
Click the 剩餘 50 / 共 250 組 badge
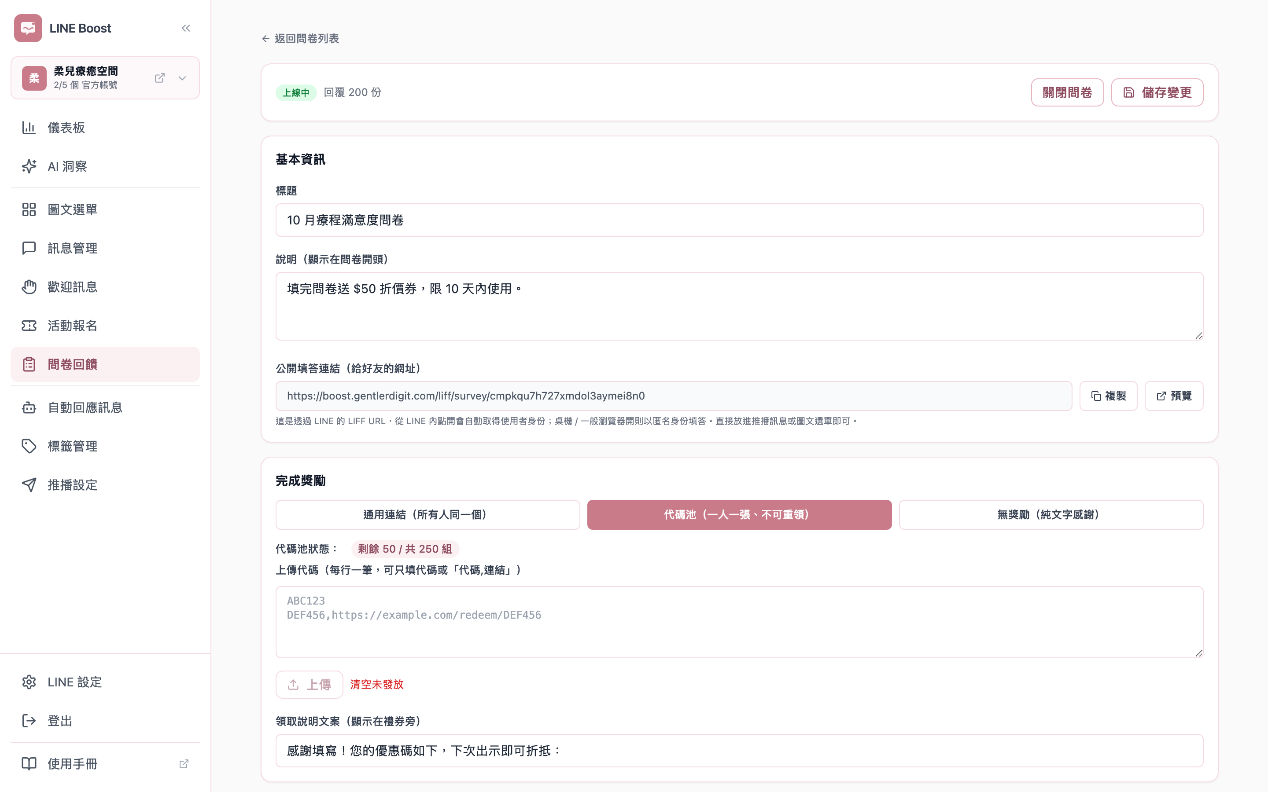405,549
